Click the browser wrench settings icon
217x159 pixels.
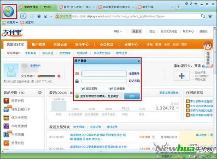click(x=191, y=4)
